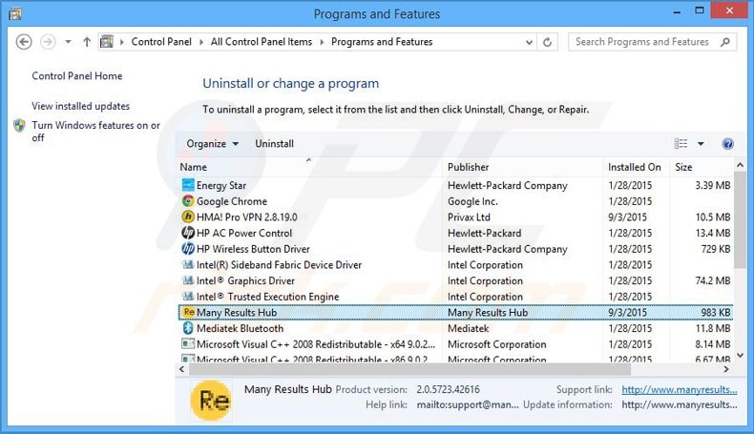
Task: Select Google Chrome program name
Action: (x=232, y=201)
